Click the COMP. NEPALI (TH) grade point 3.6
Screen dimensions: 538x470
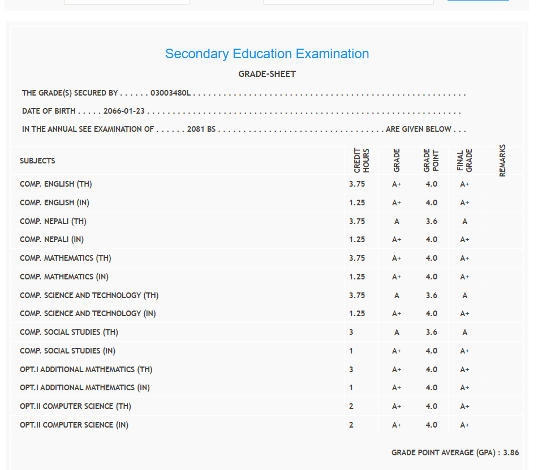(431, 221)
